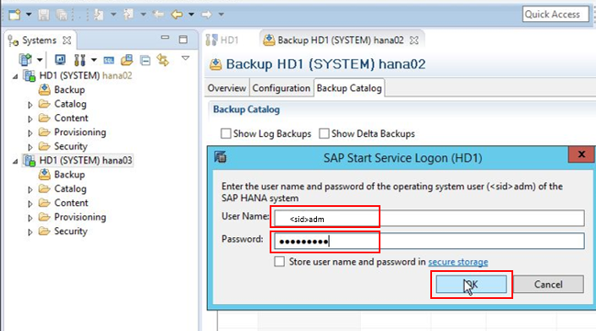Click the Add System icon
This screenshot has height=331, width=596.
[x=26, y=60]
